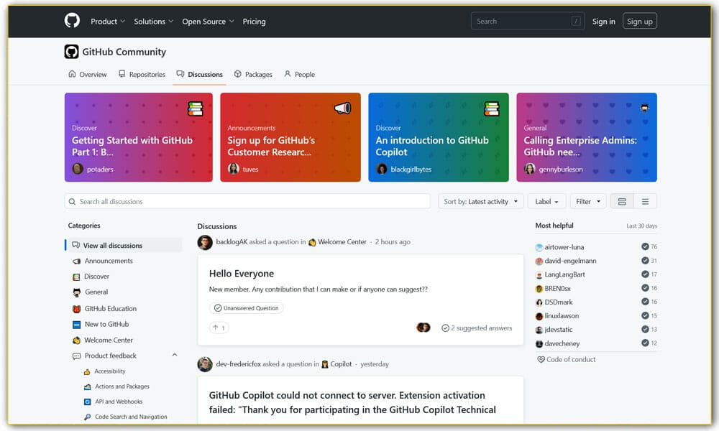Open the 2 suggested answers link

(x=477, y=327)
